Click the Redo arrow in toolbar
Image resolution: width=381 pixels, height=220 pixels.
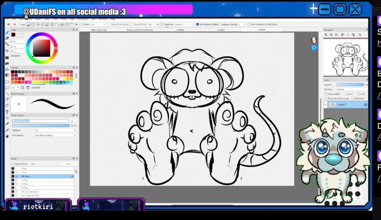pyautogui.click(x=14, y=24)
